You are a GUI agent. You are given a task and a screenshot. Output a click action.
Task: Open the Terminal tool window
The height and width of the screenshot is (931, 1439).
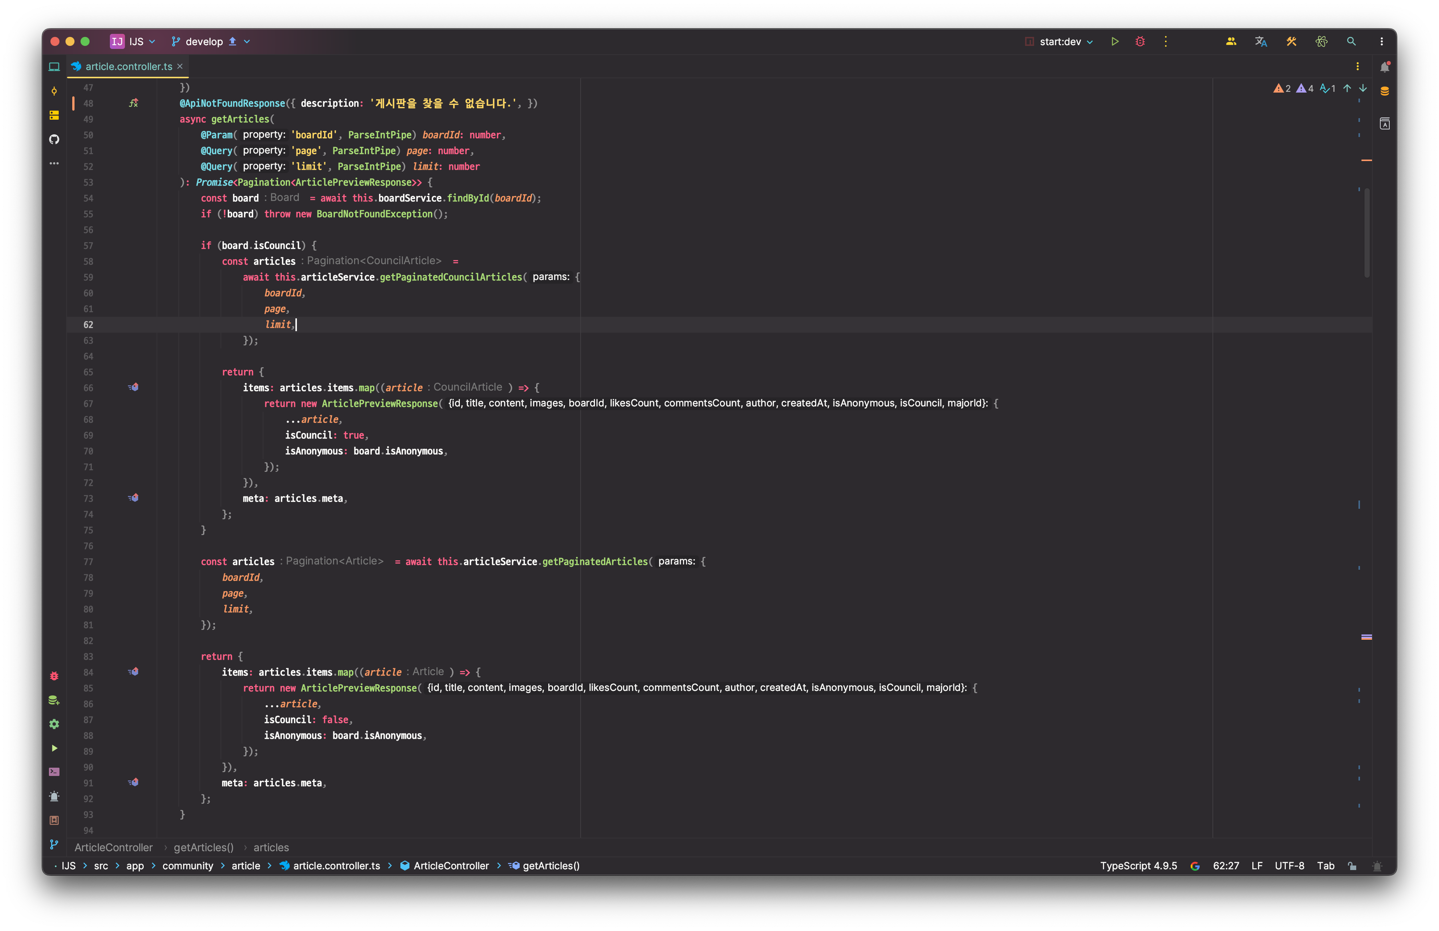click(55, 772)
